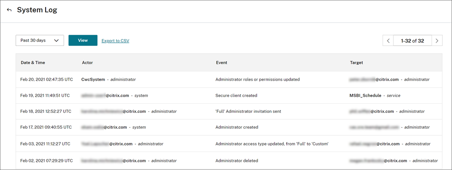Click Administrator roles or permissions updated event
Image resolution: width=452 pixels, height=170 pixels.
coord(257,79)
